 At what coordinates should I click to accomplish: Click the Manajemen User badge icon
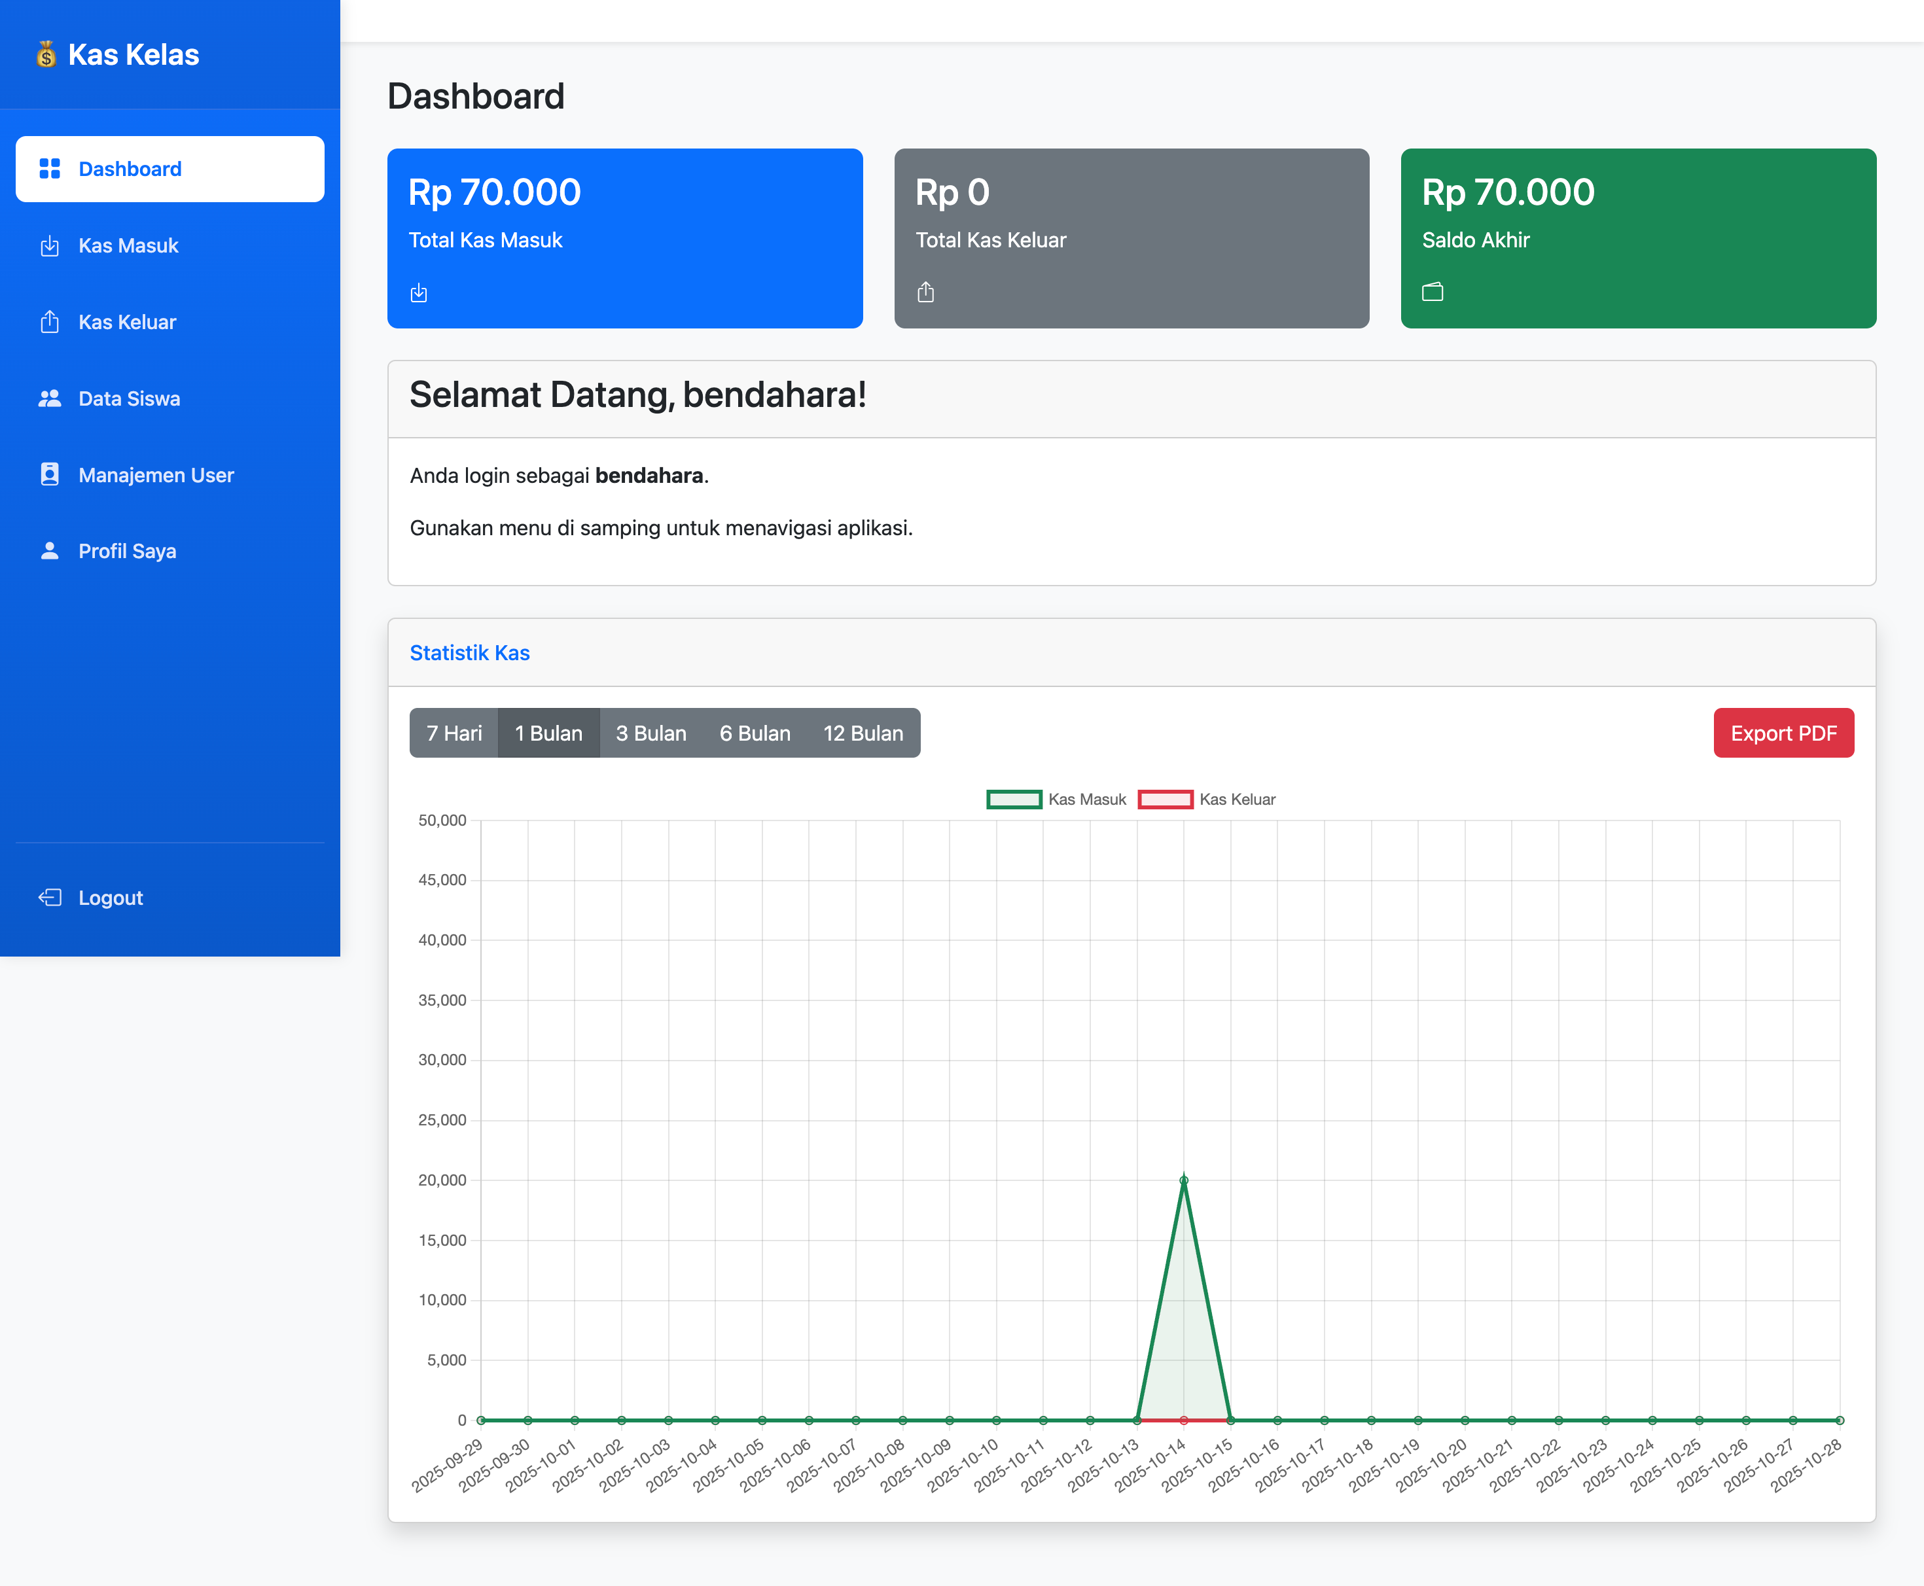click(x=49, y=474)
